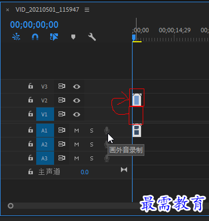Solo the A1 track with S
209x221 pixels.
[x=91, y=131]
